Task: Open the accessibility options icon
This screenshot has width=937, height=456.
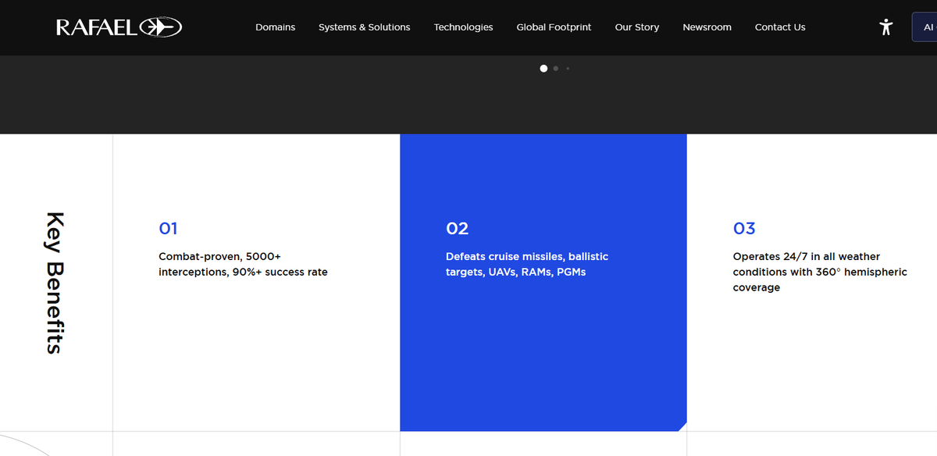Action: pyautogui.click(x=885, y=27)
